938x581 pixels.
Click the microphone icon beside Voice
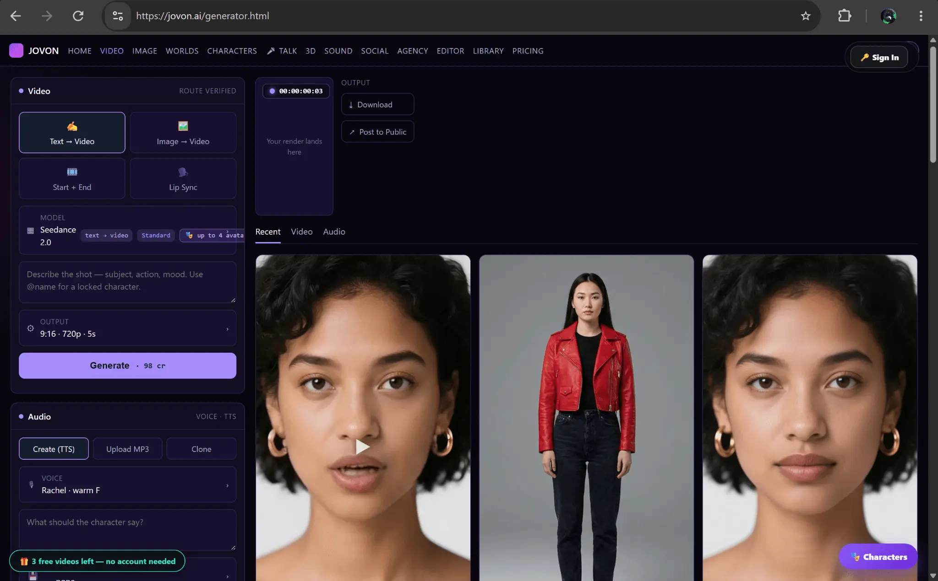point(31,484)
